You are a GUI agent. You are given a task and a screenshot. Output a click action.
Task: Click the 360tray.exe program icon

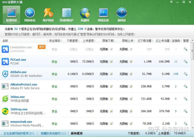(x=5, y=111)
